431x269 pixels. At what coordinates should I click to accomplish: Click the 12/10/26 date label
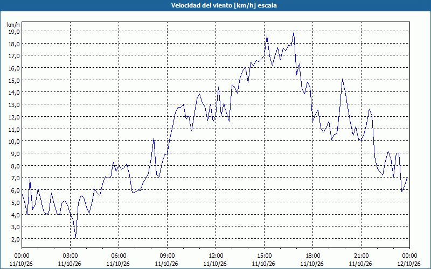(x=409, y=264)
